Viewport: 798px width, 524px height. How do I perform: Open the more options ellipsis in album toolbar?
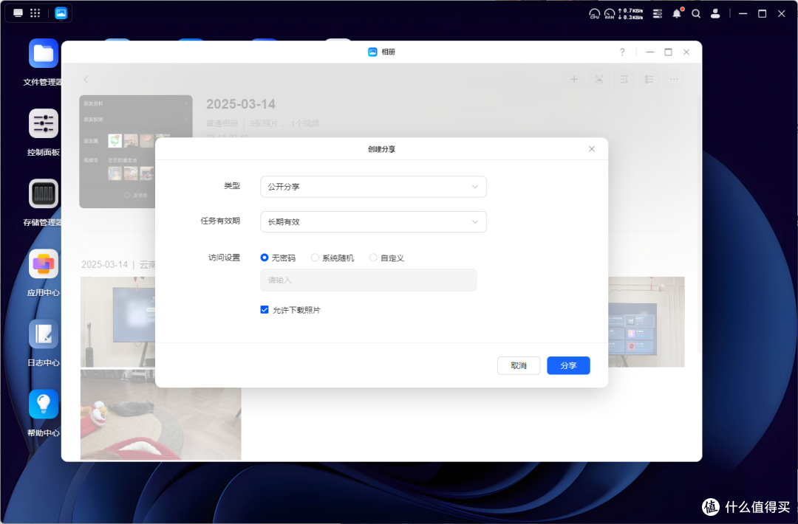674,79
